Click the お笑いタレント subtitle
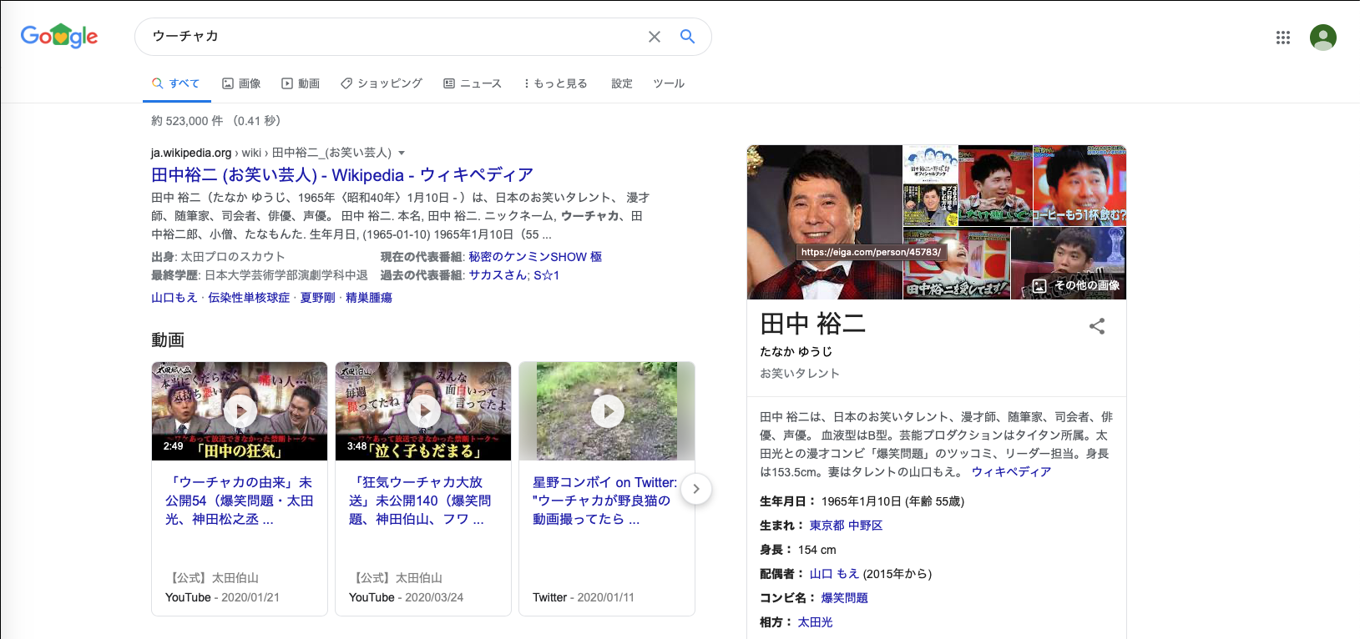1360x639 pixels. (800, 374)
